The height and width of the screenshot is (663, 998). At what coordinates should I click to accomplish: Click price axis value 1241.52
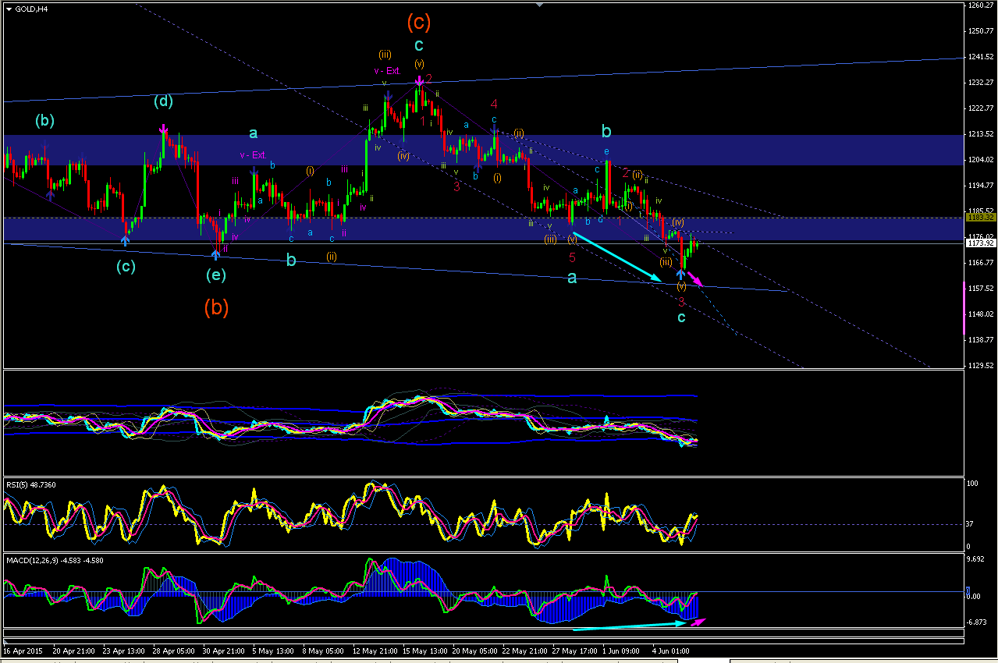(x=981, y=57)
